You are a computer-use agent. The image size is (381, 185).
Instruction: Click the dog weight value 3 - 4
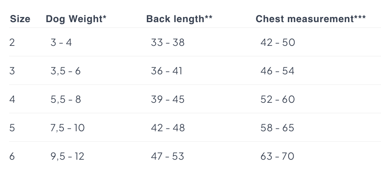point(61,43)
